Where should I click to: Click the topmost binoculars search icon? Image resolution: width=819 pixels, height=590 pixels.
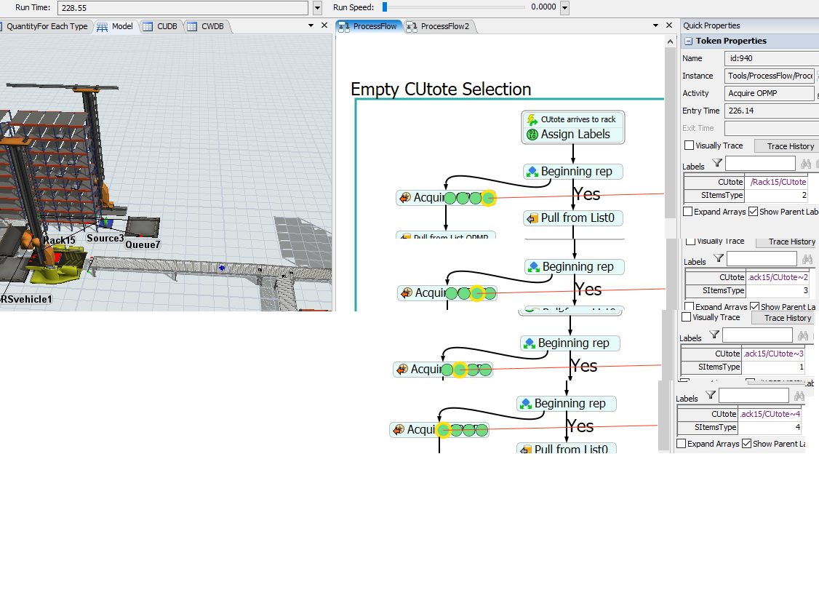(805, 164)
